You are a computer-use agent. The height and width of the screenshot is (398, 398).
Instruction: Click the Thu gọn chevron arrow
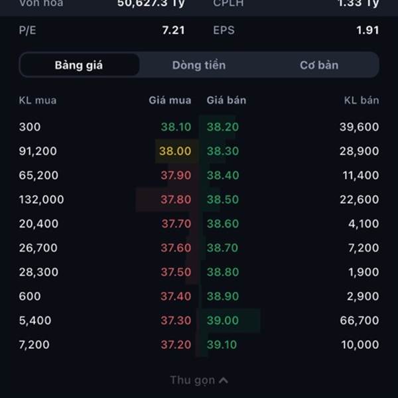[224, 380]
